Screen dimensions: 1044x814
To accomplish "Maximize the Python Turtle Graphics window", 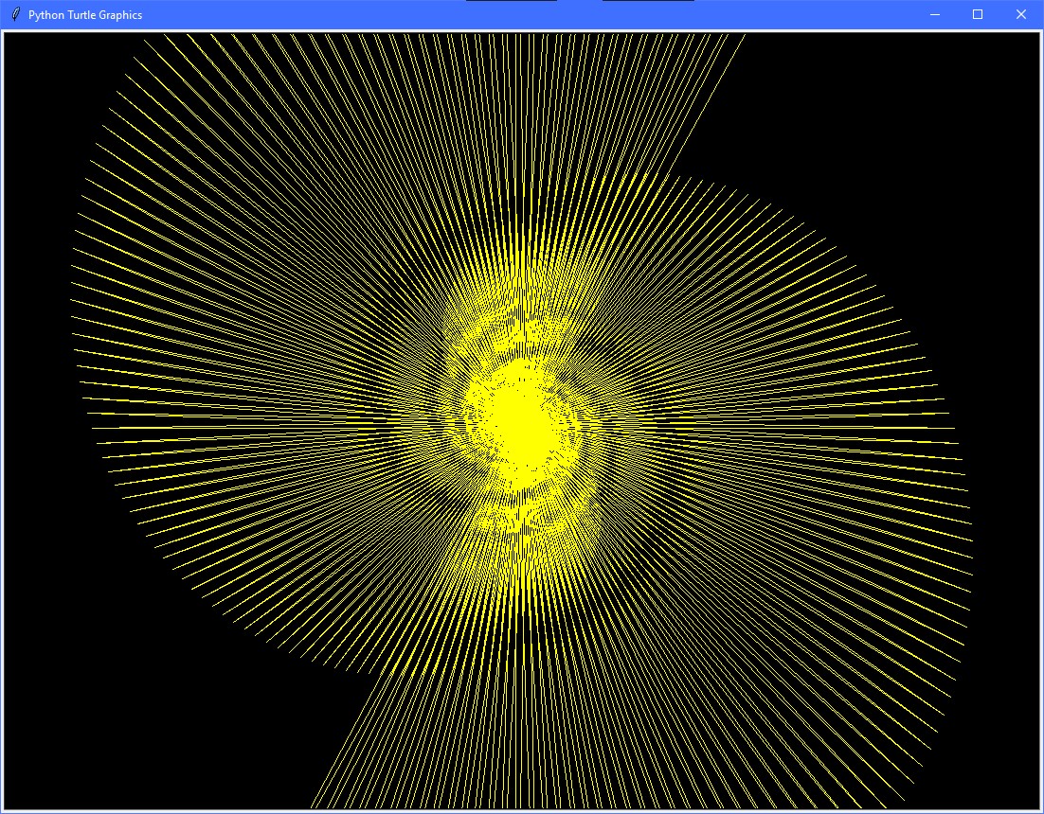I will click(x=978, y=14).
